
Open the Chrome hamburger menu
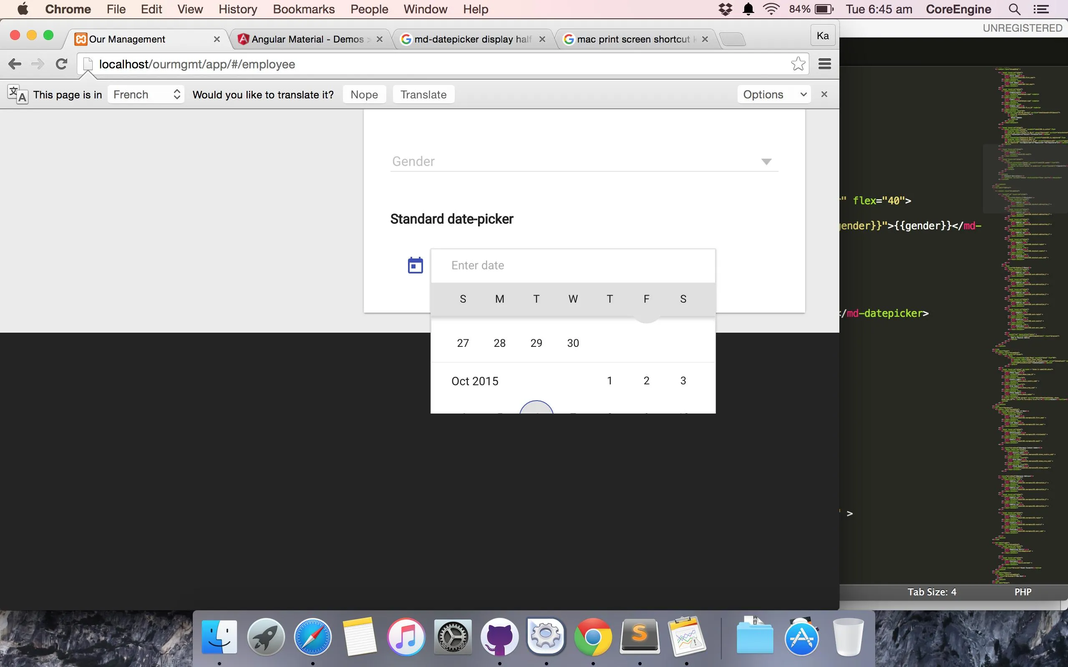pyautogui.click(x=824, y=64)
